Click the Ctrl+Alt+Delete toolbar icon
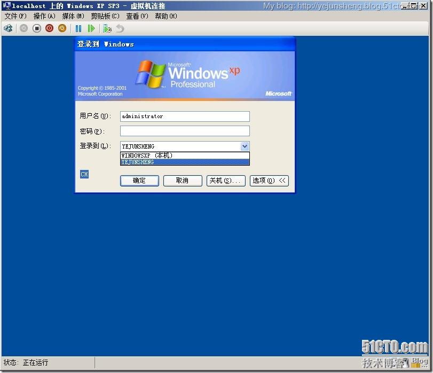The image size is (433, 373). tap(9, 28)
